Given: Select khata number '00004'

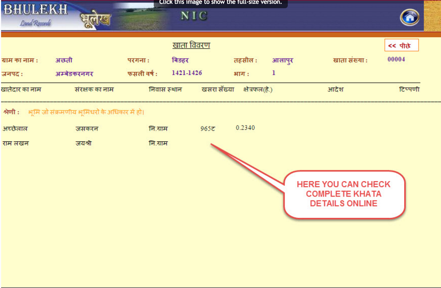Looking at the screenshot, I should tap(396, 59).
